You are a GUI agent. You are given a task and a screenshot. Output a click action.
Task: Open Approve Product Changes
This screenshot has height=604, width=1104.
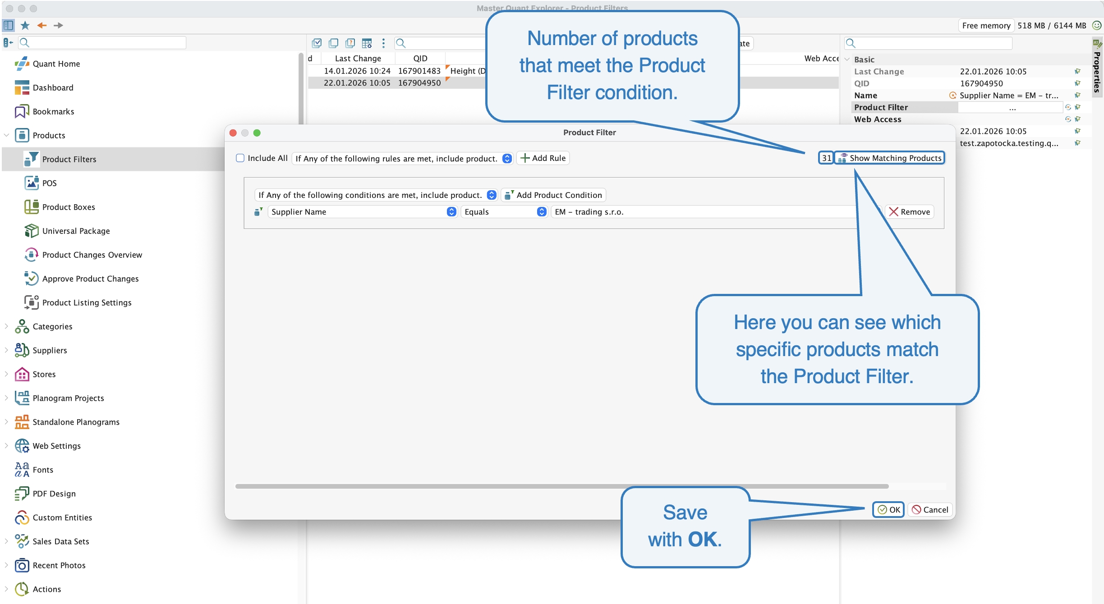click(x=90, y=279)
